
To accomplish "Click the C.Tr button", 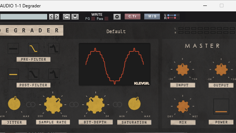I will [x=132, y=17].
